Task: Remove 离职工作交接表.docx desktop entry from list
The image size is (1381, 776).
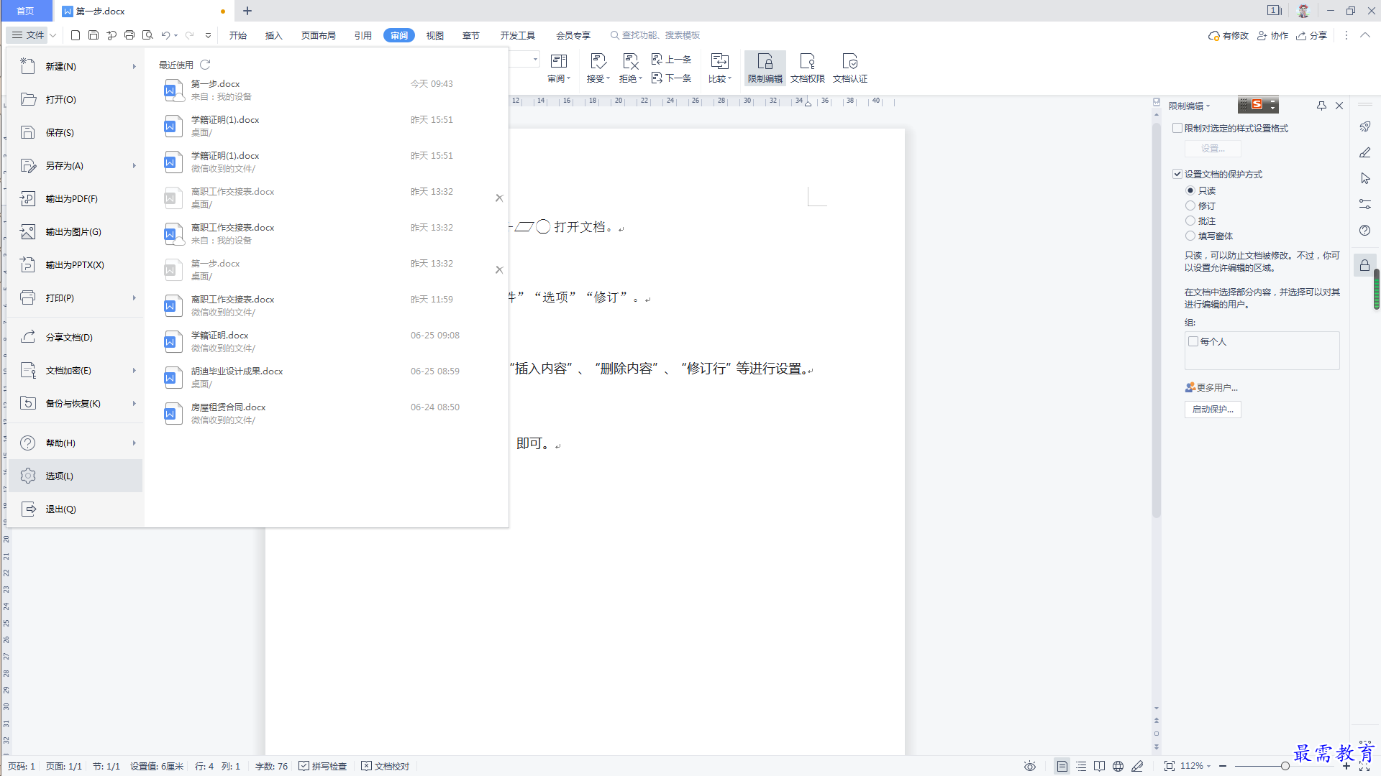Action: (499, 198)
